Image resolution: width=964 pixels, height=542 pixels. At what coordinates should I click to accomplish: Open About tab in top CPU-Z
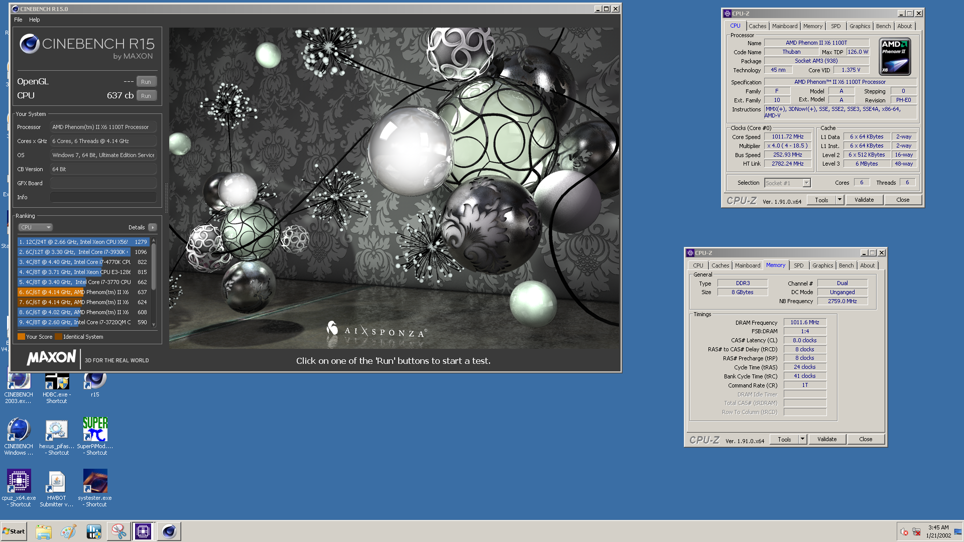pos(905,26)
